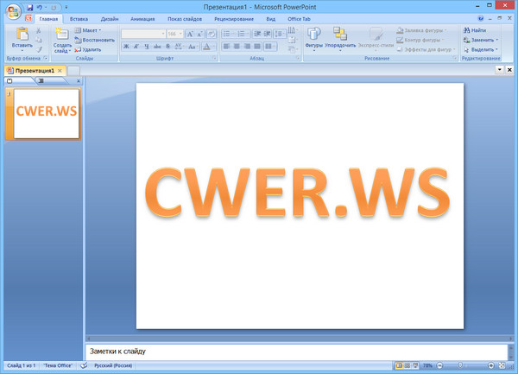The image size is (518, 374).
Task: Open the Макет layout dropdown
Action: (x=88, y=30)
